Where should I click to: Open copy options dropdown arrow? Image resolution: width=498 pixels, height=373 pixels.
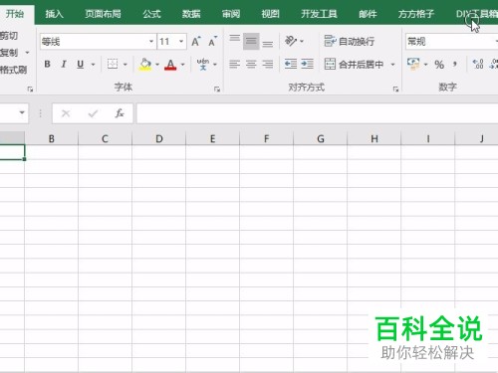coord(27,53)
